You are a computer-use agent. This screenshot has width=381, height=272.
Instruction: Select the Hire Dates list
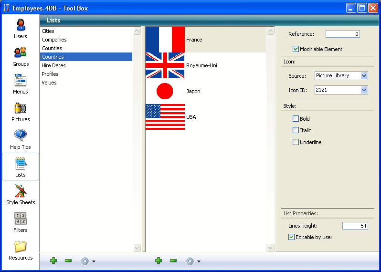point(53,65)
